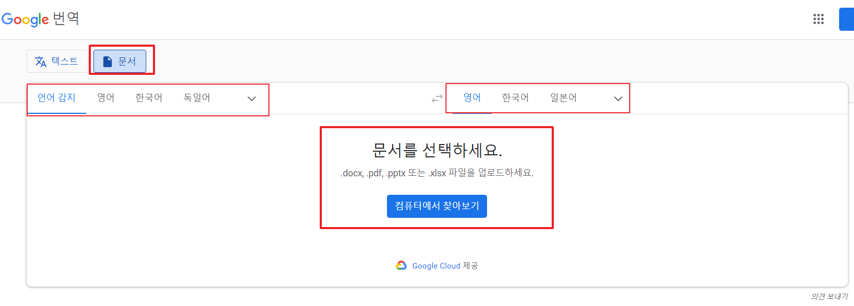Expand the target language list chevron
This screenshot has width=854, height=306.
[x=618, y=99]
